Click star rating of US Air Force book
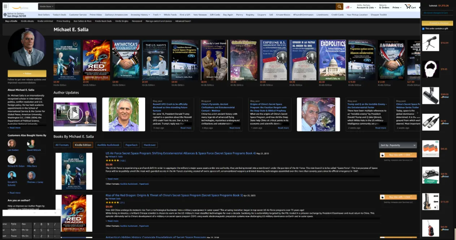 pyautogui.click(x=112, y=161)
